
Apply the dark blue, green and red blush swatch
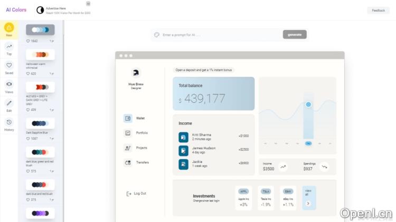pyautogui.click(x=41, y=152)
